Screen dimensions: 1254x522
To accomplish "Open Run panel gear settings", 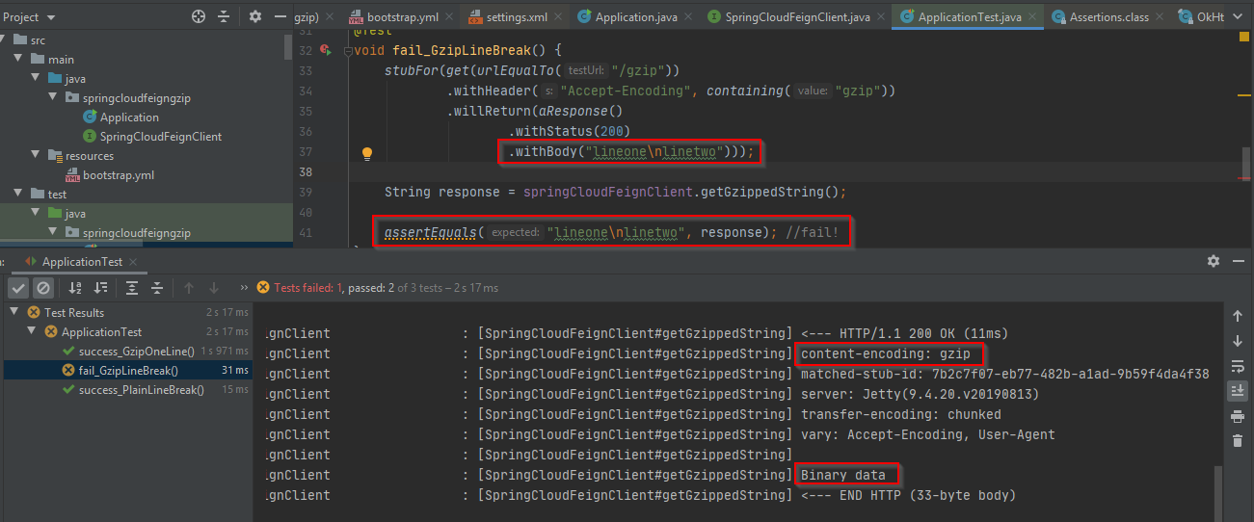I will point(1214,261).
